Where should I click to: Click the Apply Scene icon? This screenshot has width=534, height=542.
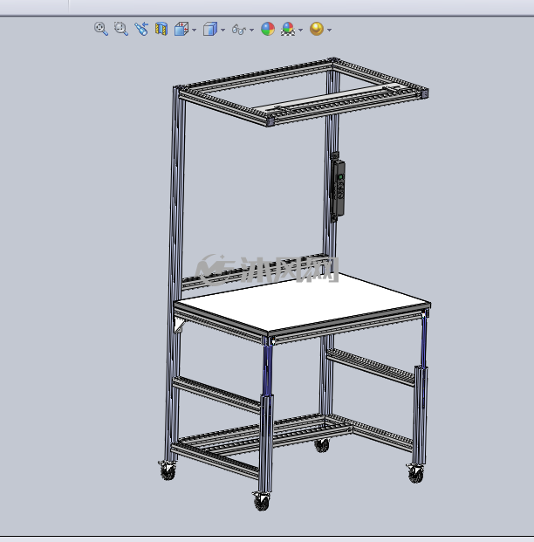pyautogui.click(x=288, y=29)
